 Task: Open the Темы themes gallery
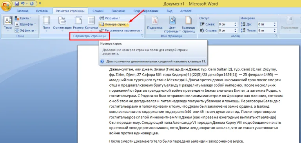point(8,24)
